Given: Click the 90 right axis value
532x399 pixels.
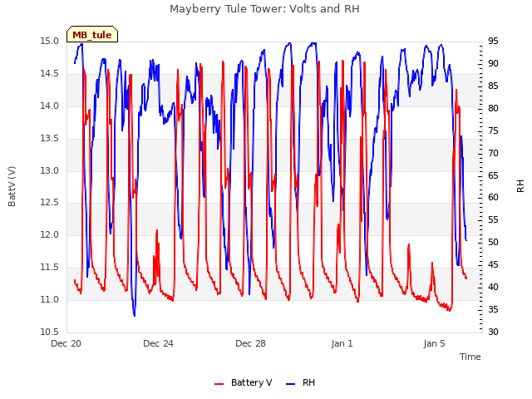Looking at the screenshot, I should pos(493,63).
